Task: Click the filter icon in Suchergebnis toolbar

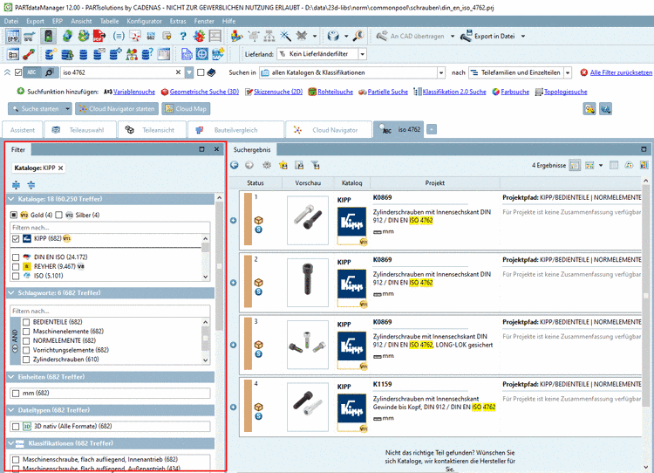Action: pyautogui.click(x=316, y=165)
